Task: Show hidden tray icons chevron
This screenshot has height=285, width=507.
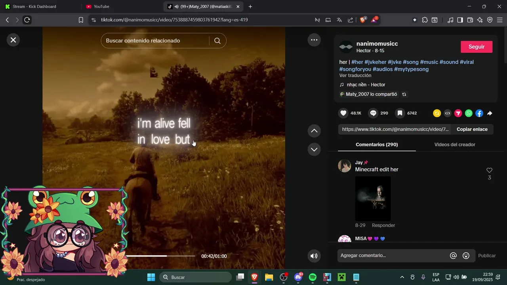Action: coord(402,277)
